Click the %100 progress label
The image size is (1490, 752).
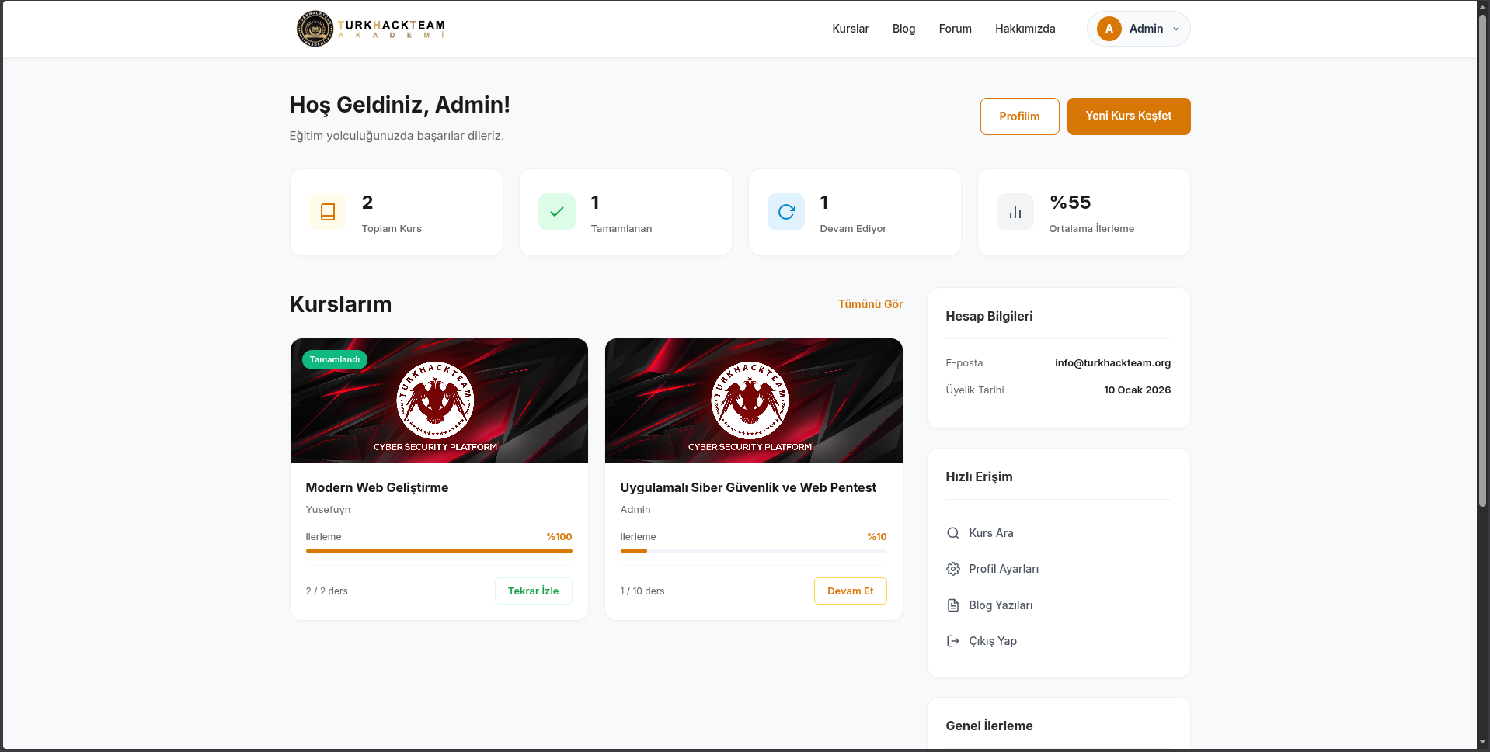[559, 536]
